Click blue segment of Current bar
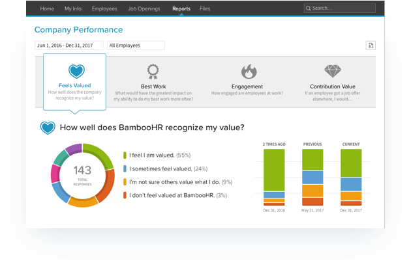The image size is (411, 268). coord(351,184)
